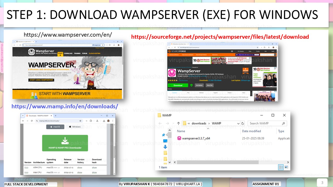The height and width of the screenshot is (187, 333).
Task: Click Share This button on SourceForge
Action: pos(209,85)
